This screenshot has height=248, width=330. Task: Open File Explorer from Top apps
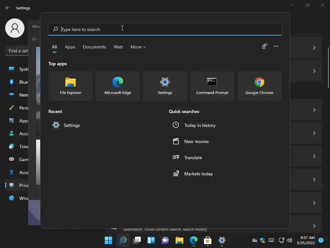point(71,86)
